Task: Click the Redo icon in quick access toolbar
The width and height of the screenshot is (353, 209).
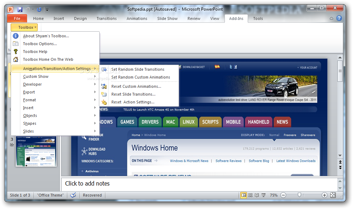Action: click(x=39, y=10)
